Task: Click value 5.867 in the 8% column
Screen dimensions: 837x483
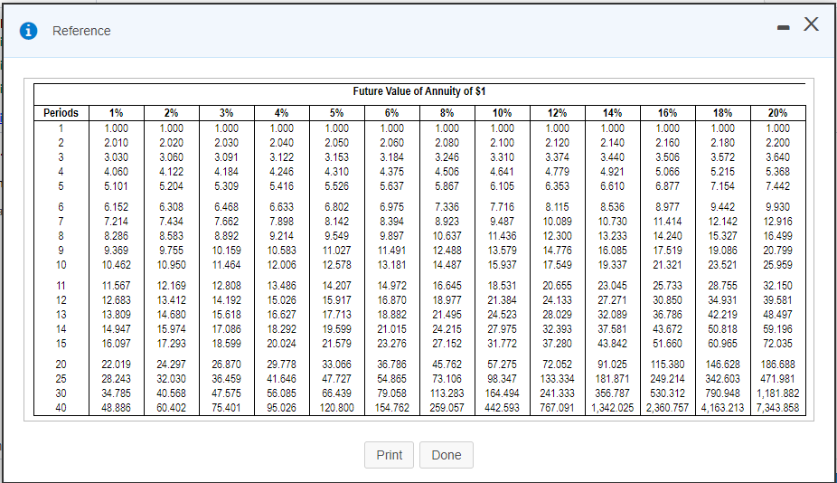Action: point(447,186)
